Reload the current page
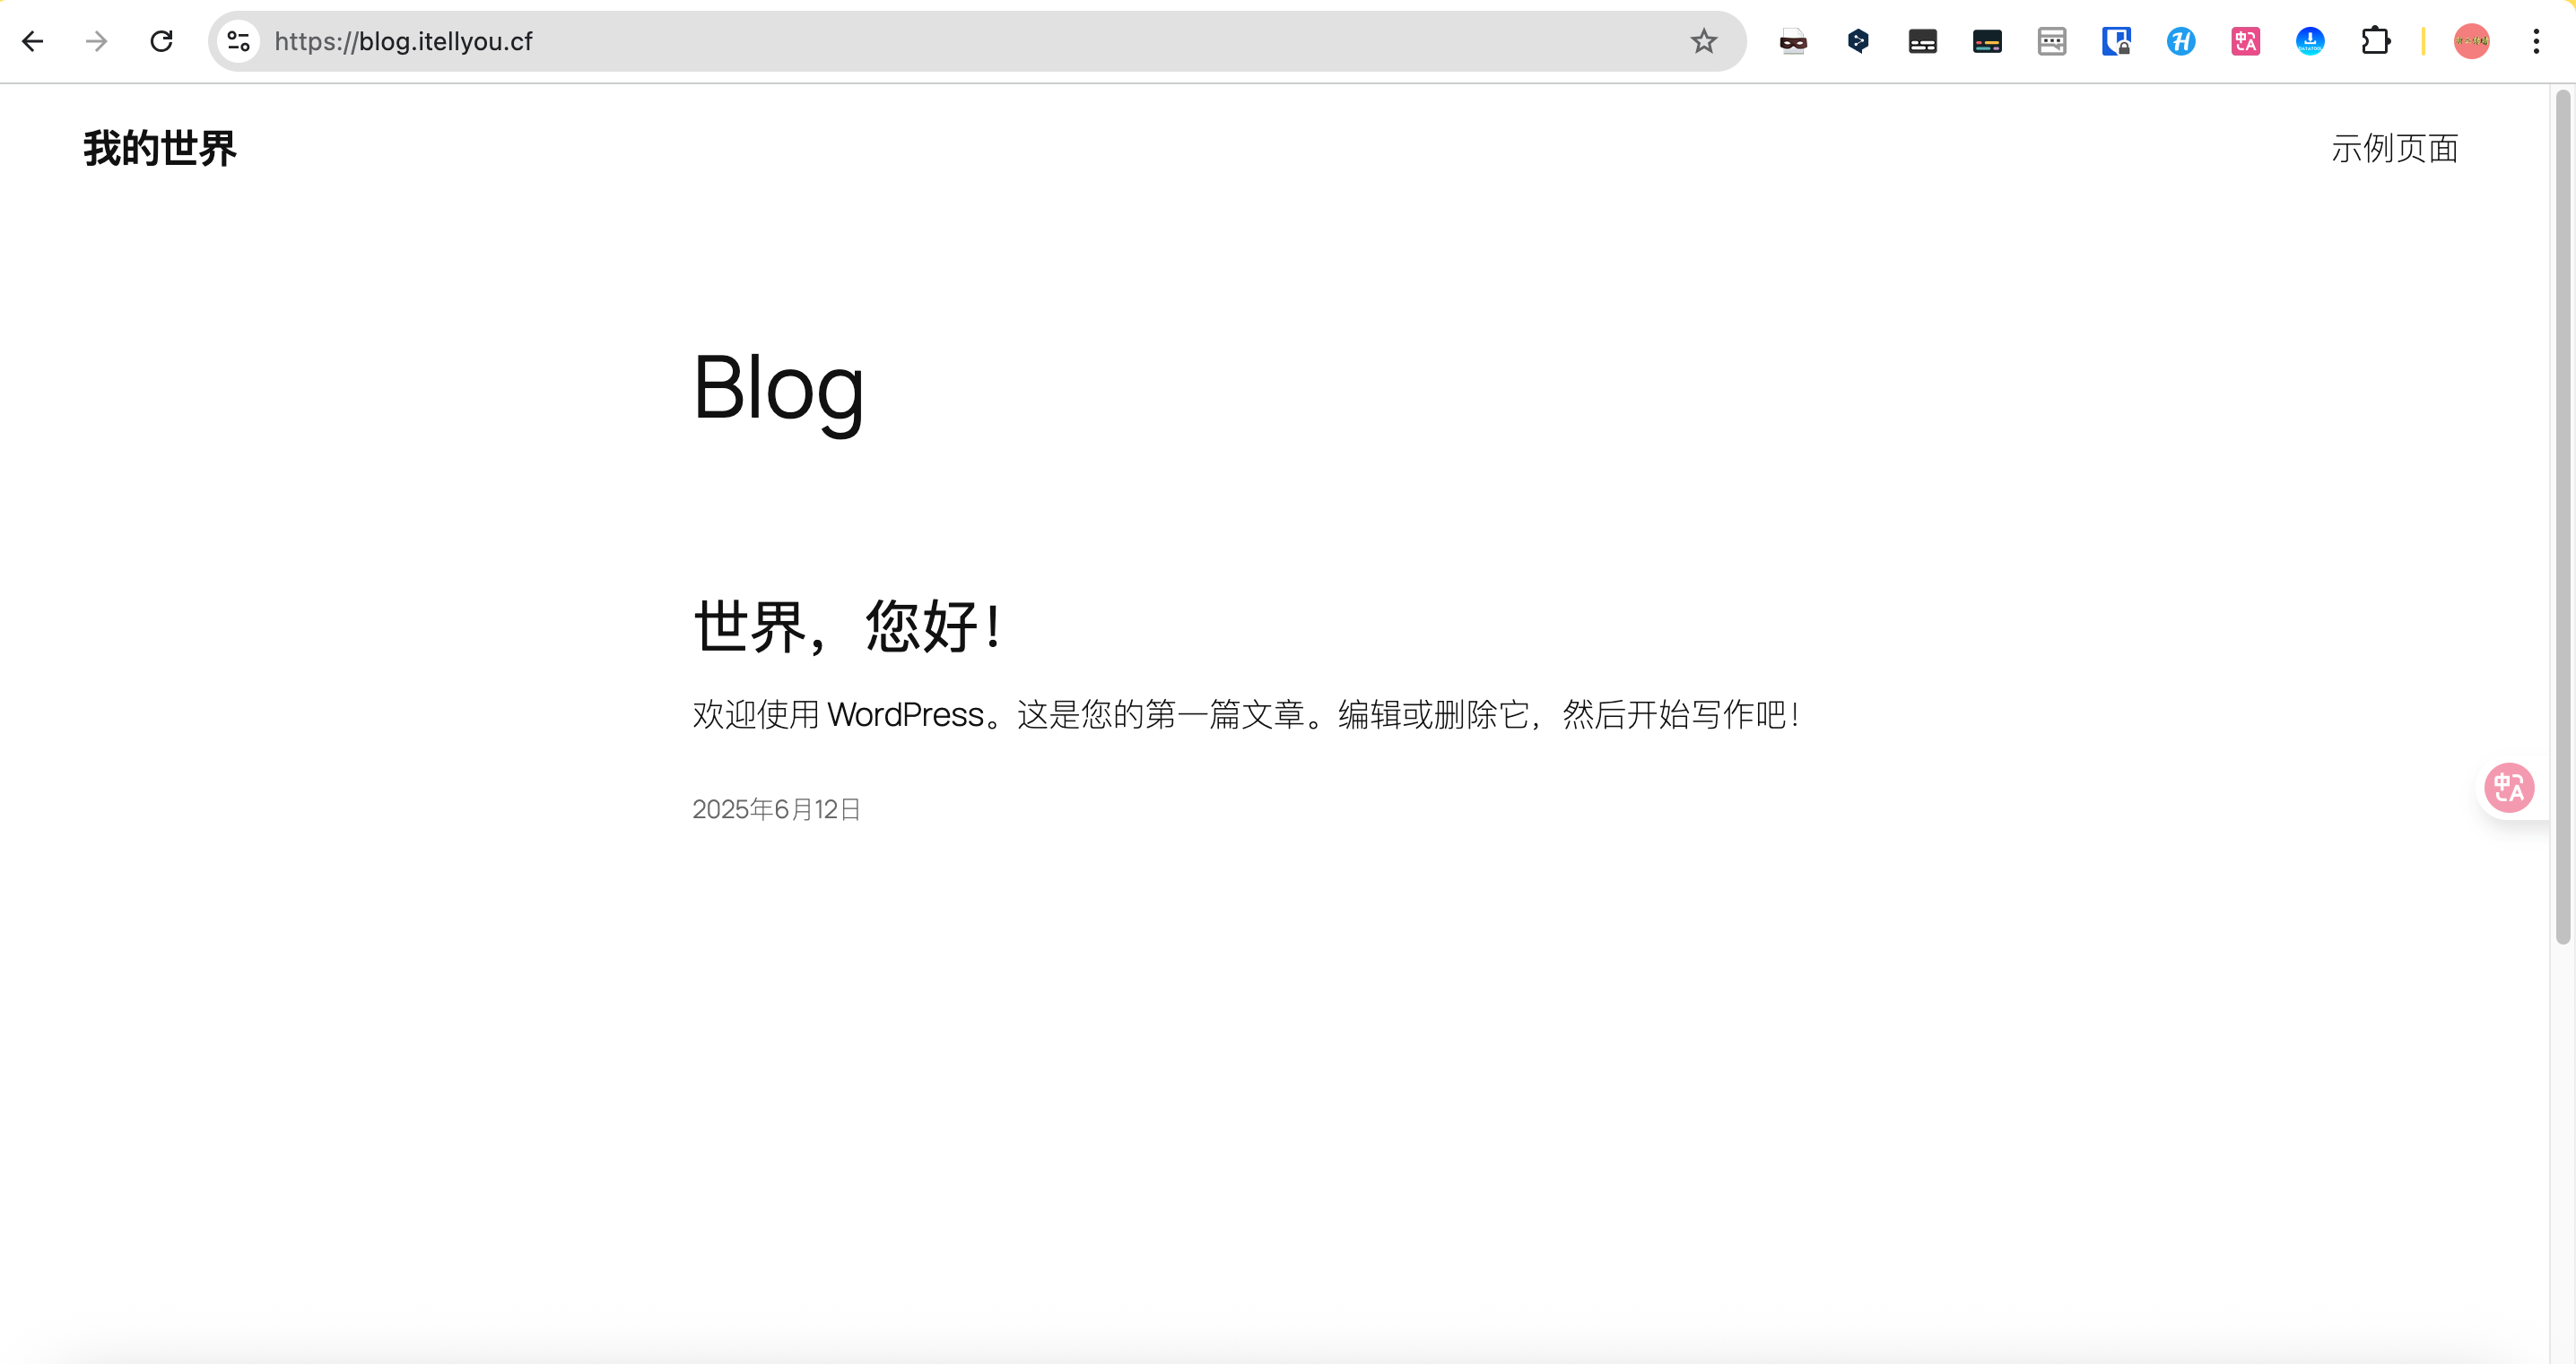 [160, 41]
